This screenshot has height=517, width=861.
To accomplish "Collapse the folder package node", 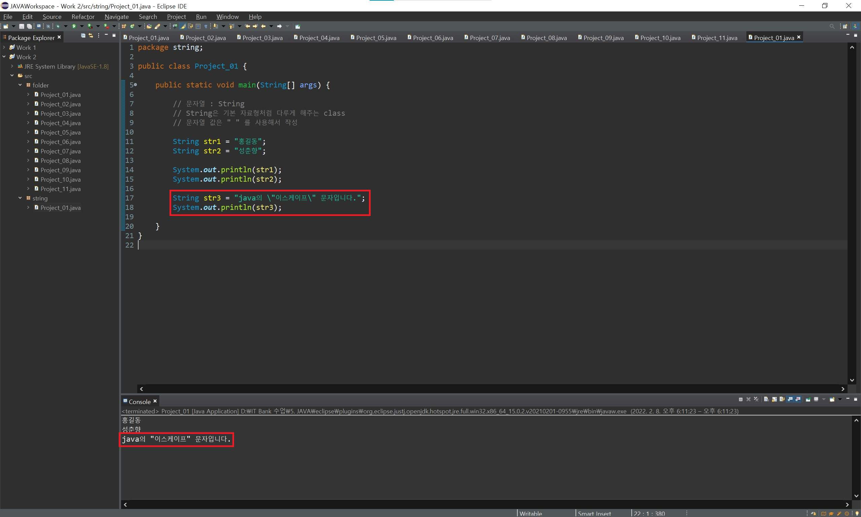I will click(x=20, y=85).
